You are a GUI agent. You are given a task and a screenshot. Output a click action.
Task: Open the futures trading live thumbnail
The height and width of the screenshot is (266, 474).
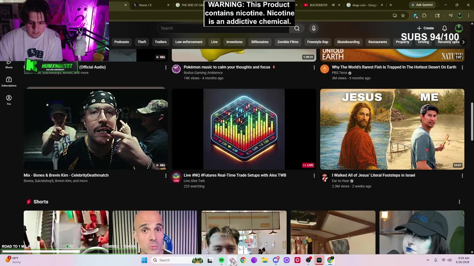pos(244,129)
